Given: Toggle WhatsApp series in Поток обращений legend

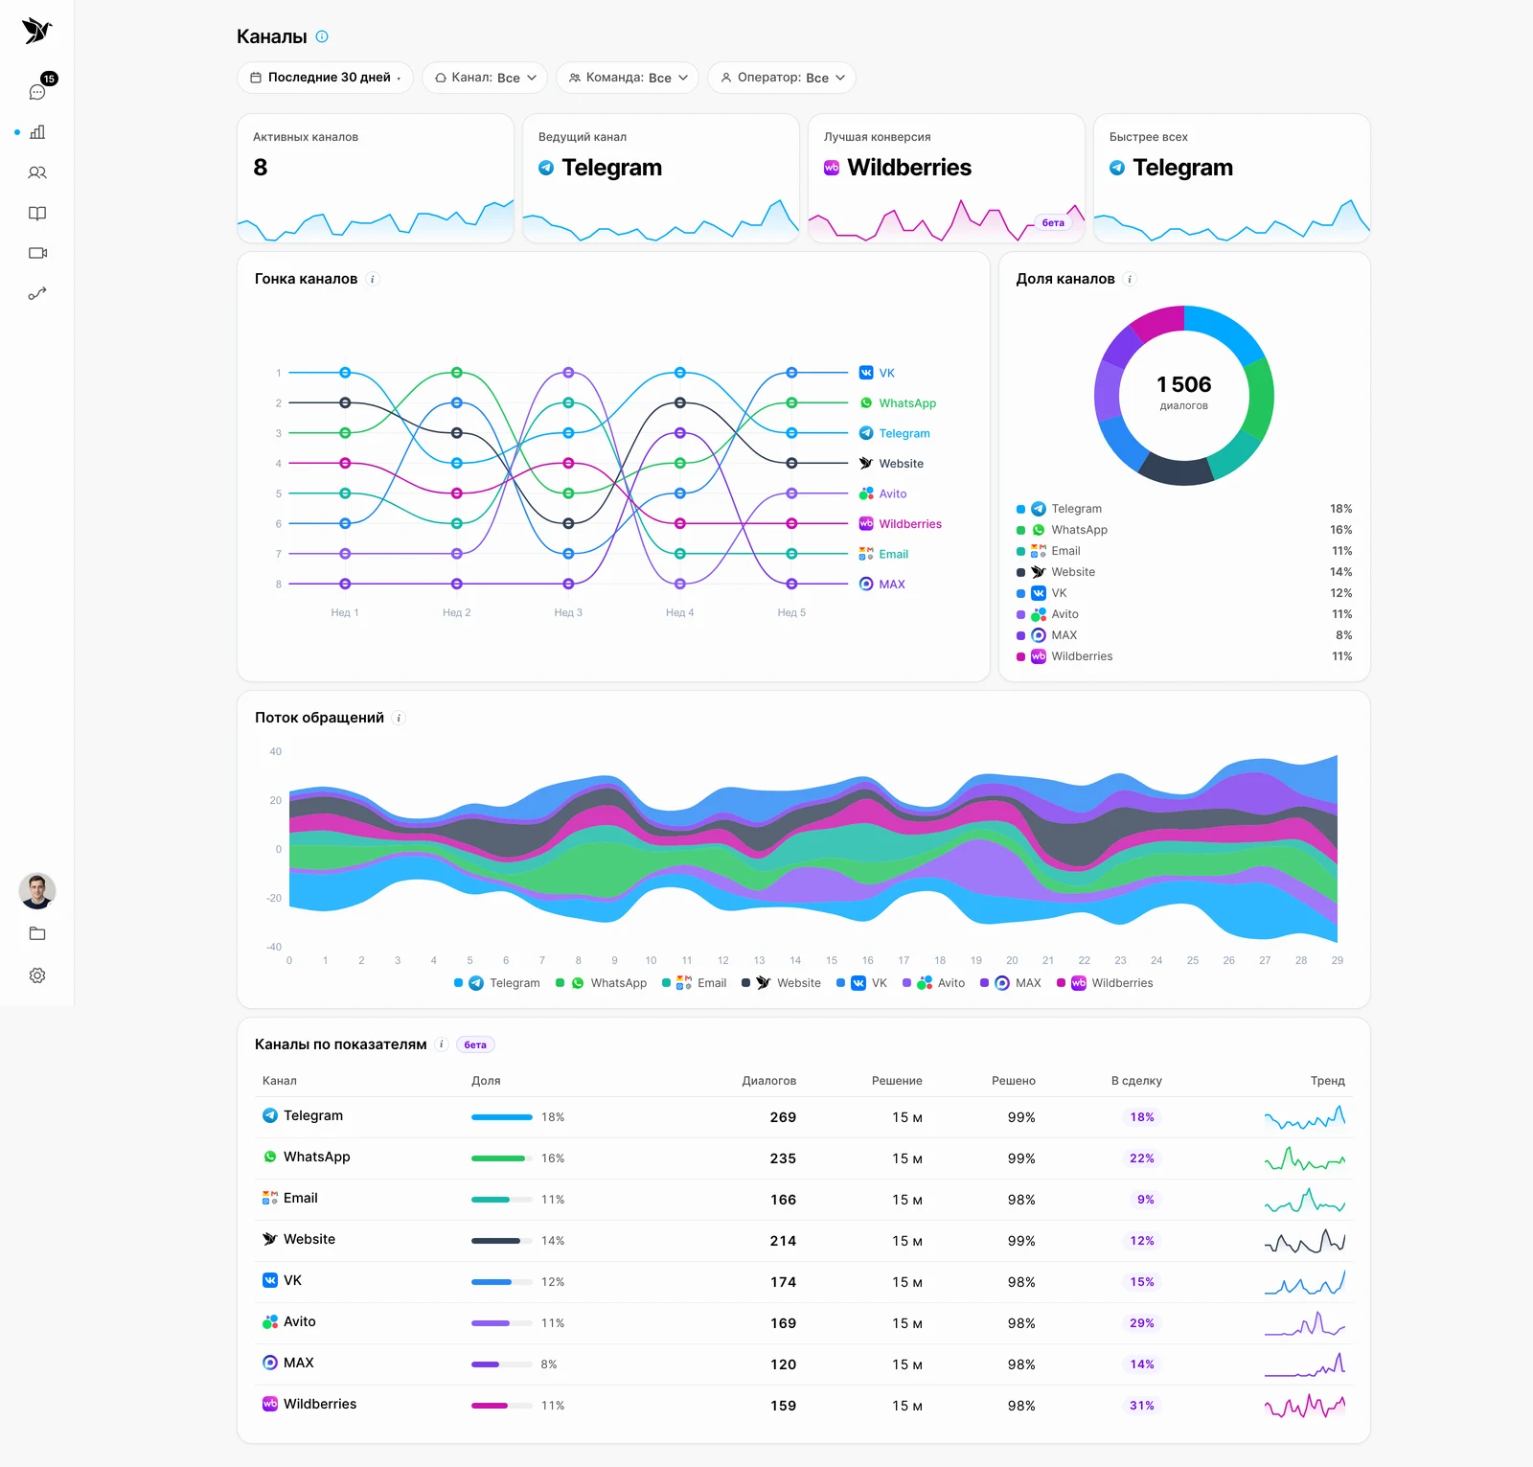Looking at the screenshot, I should point(602,983).
